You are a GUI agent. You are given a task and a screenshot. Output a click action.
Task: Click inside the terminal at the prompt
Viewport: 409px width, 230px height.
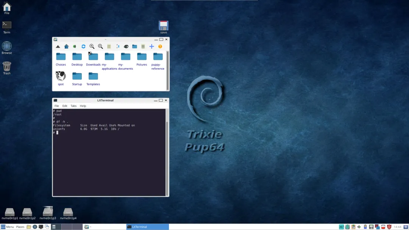click(x=57, y=132)
